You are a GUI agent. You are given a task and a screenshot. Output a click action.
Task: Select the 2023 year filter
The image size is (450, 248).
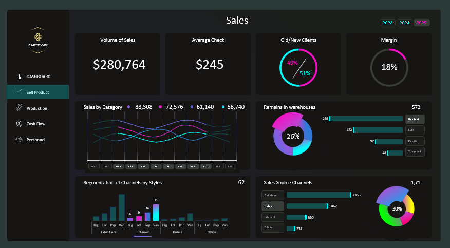pos(387,23)
